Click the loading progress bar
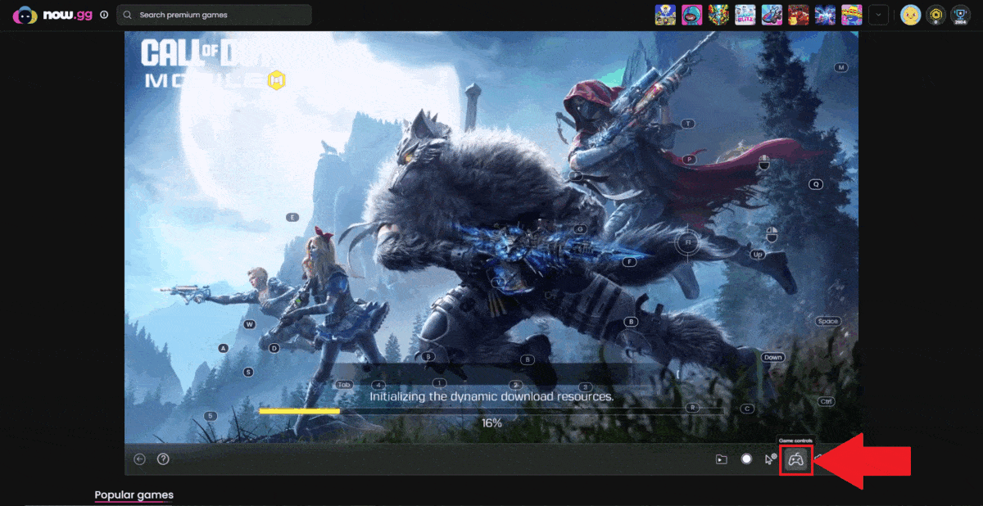Screen dimensions: 983x506 (491, 410)
